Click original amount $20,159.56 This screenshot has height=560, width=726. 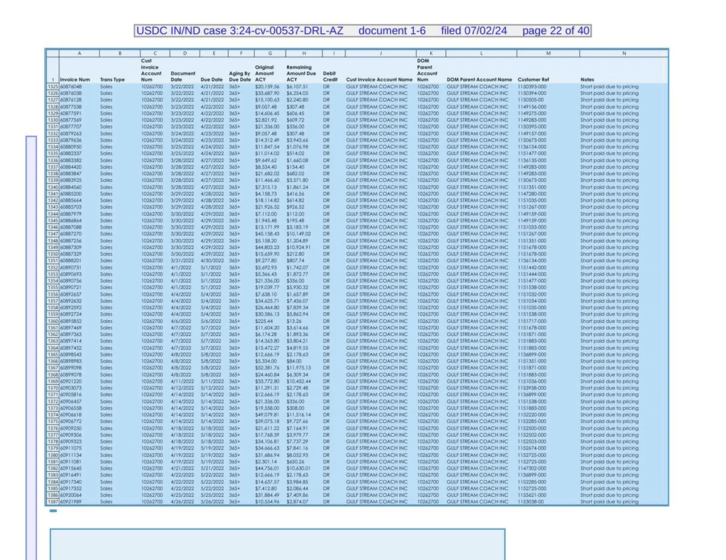click(267, 86)
